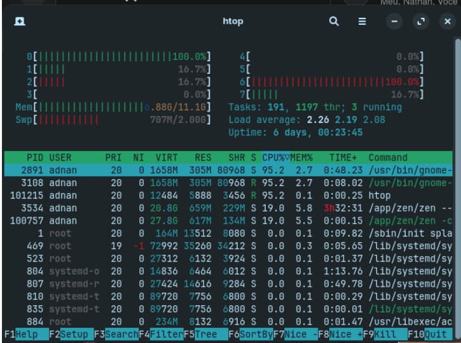Select the htop process row PID 101215
Viewport: 461px width, 343px height.
pyautogui.click(x=229, y=196)
